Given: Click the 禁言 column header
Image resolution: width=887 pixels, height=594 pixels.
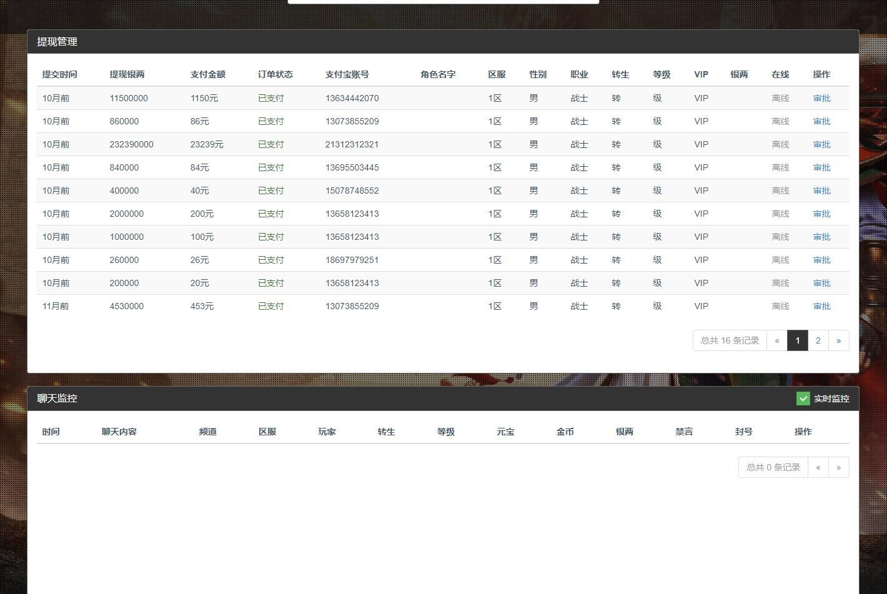Looking at the screenshot, I should (x=684, y=432).
